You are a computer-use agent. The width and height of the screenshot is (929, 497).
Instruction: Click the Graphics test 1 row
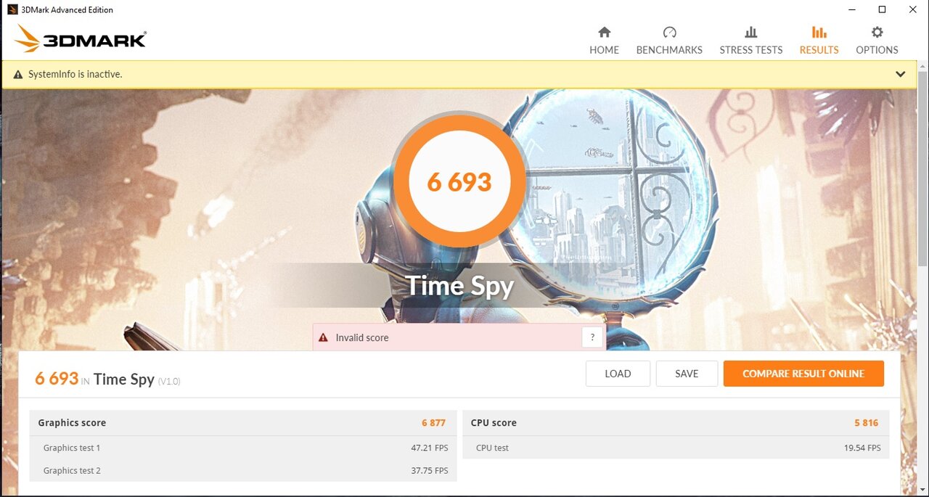pyautogui.click(x=243, y=448)
